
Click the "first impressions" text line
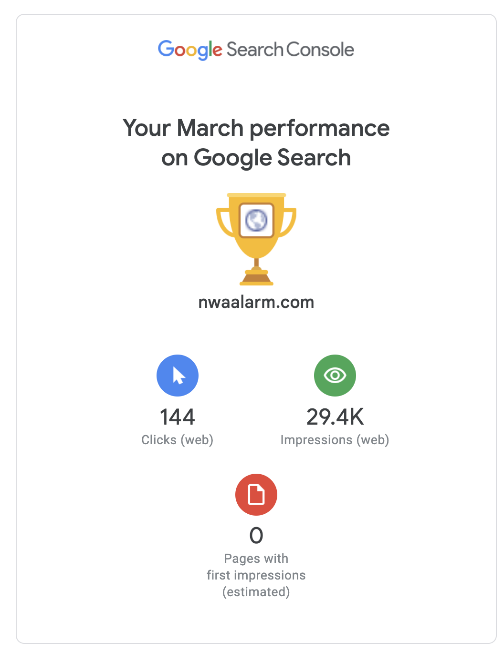point(256,575)
